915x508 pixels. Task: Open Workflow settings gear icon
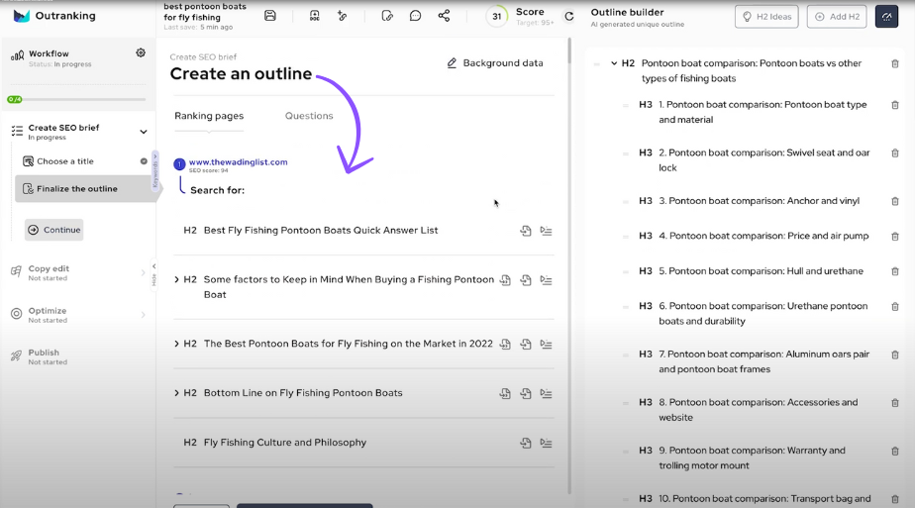click(x=141, y=52)
